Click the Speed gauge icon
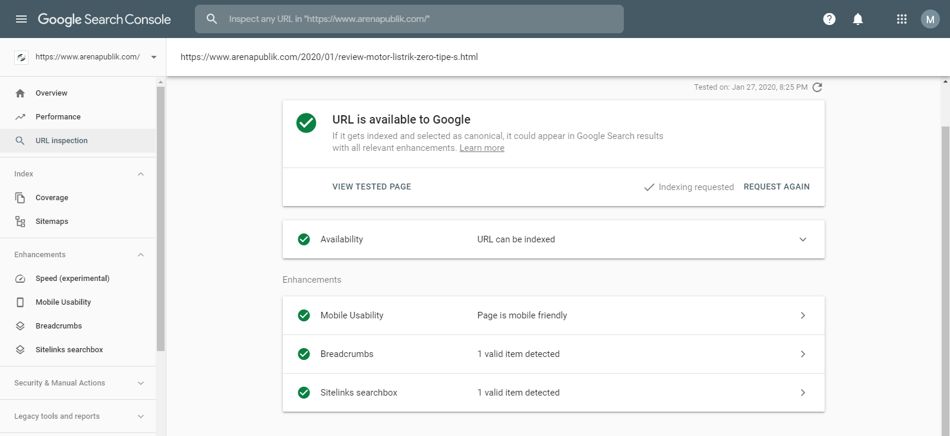Screen dimensions: 950x436 tap(20, 279)
